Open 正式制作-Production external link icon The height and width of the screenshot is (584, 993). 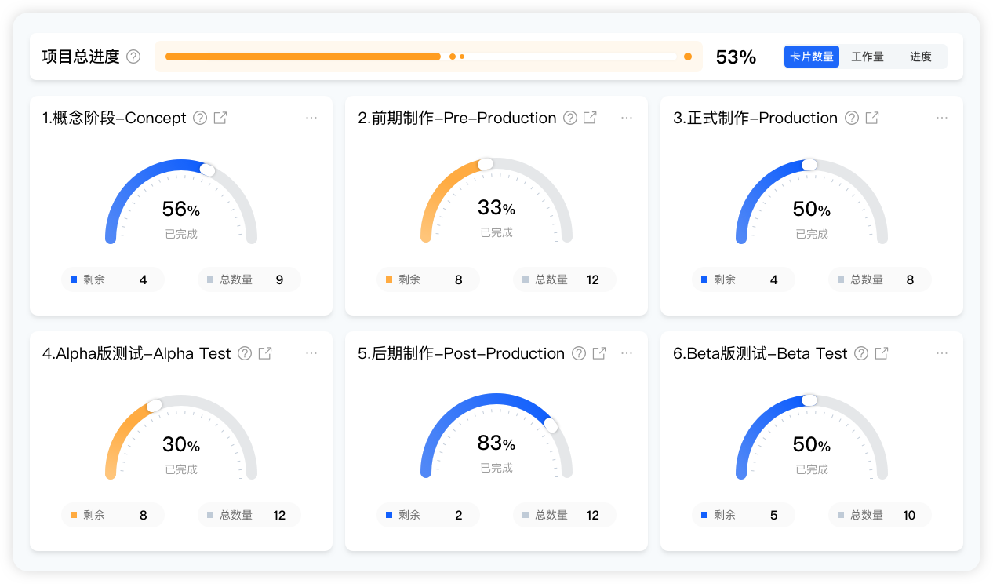pos(872,118)
